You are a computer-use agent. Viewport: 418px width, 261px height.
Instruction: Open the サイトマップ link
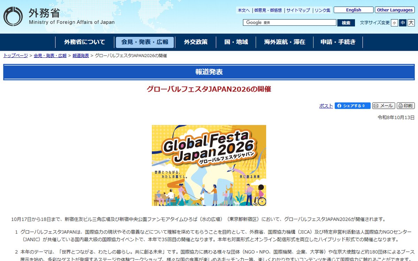click(298, 10)
